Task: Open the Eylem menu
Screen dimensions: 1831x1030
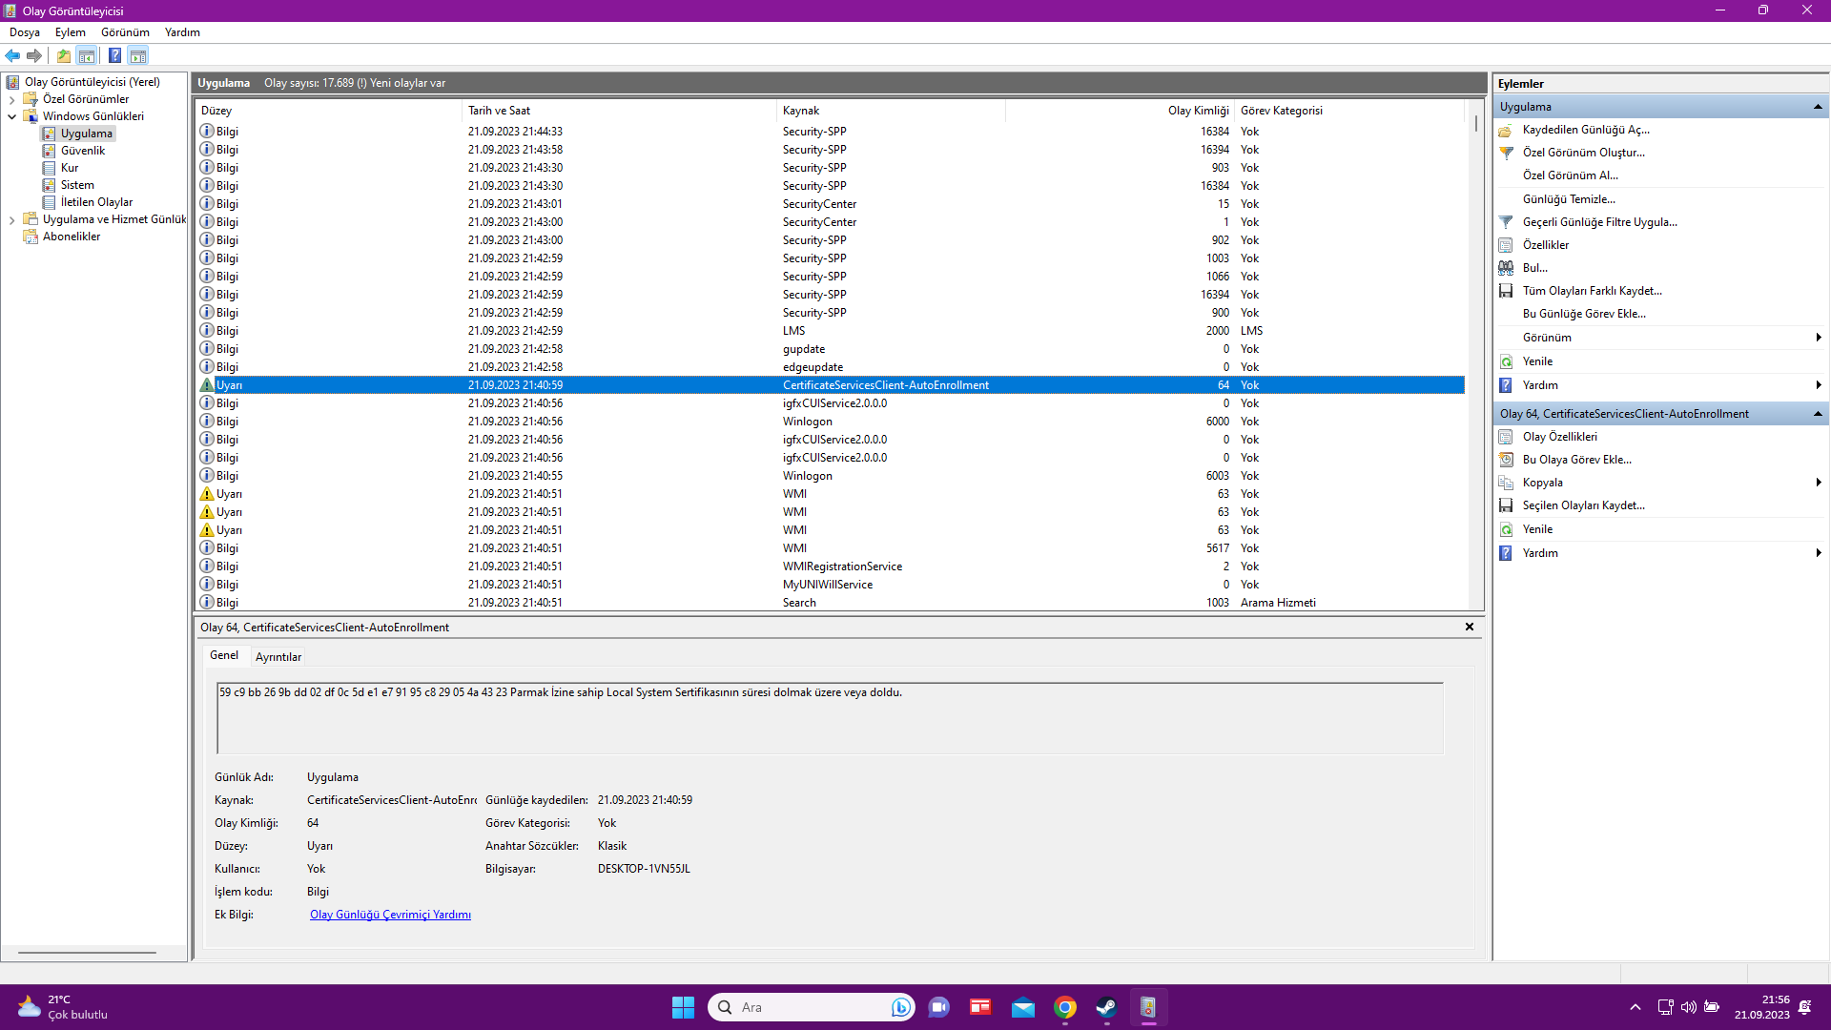Action: point(70,32)
